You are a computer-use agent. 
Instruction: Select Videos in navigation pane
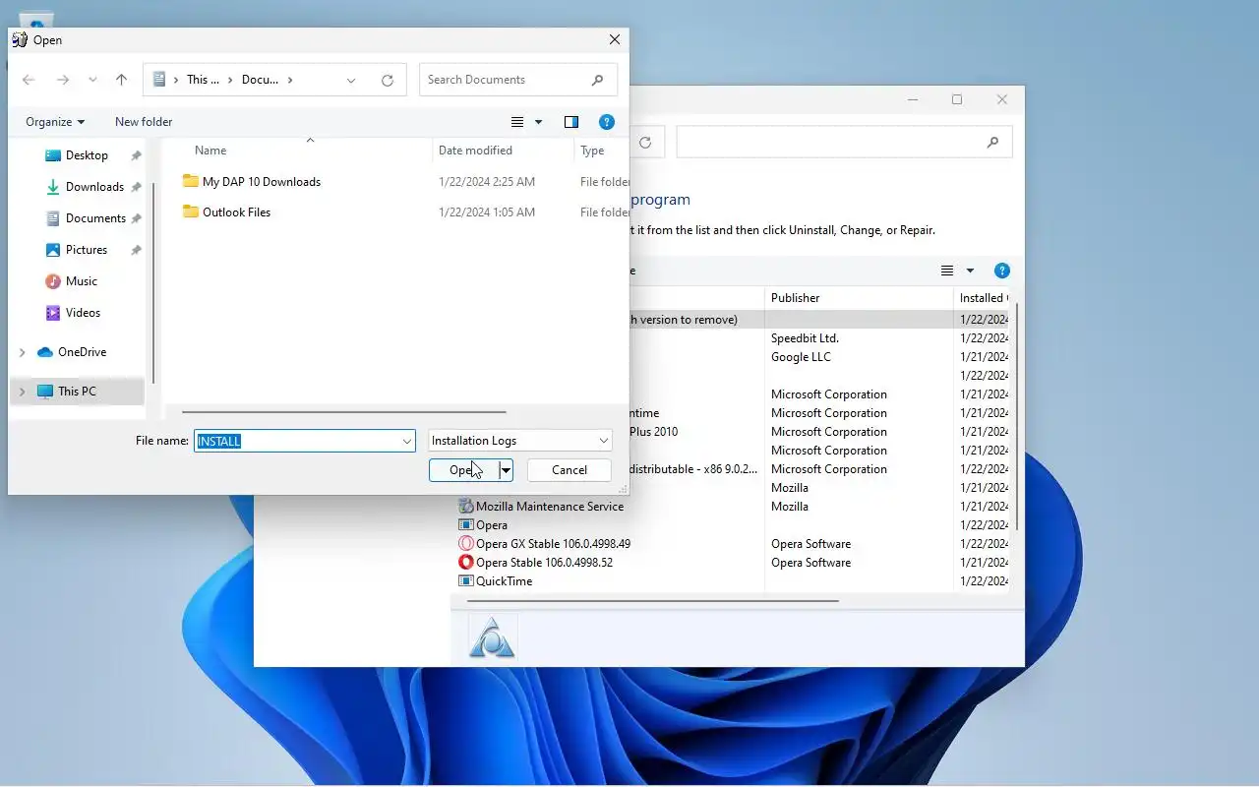pos(83,313)
